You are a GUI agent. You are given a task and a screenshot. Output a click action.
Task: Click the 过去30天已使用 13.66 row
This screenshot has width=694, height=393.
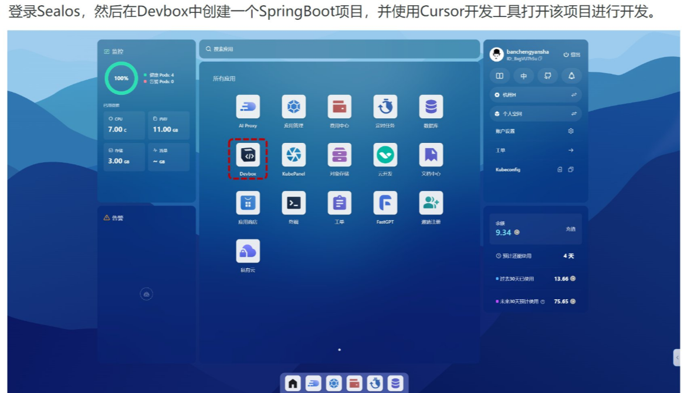[x=536, y=279]
